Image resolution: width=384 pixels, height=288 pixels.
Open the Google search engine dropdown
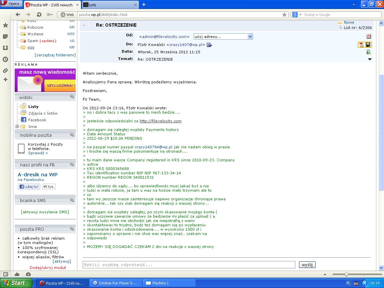(297, 15)
